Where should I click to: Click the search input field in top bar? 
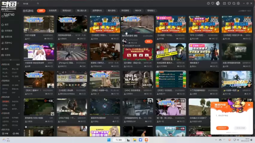29,3
